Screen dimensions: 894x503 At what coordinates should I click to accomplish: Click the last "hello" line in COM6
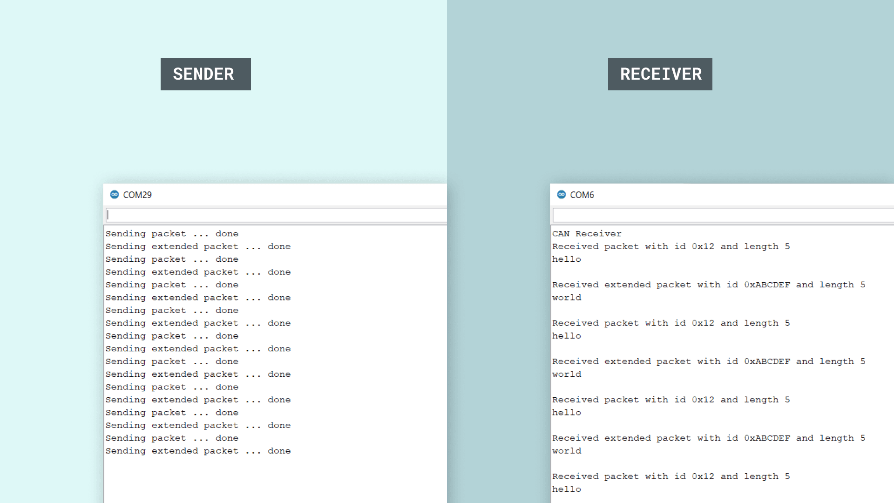567,489
